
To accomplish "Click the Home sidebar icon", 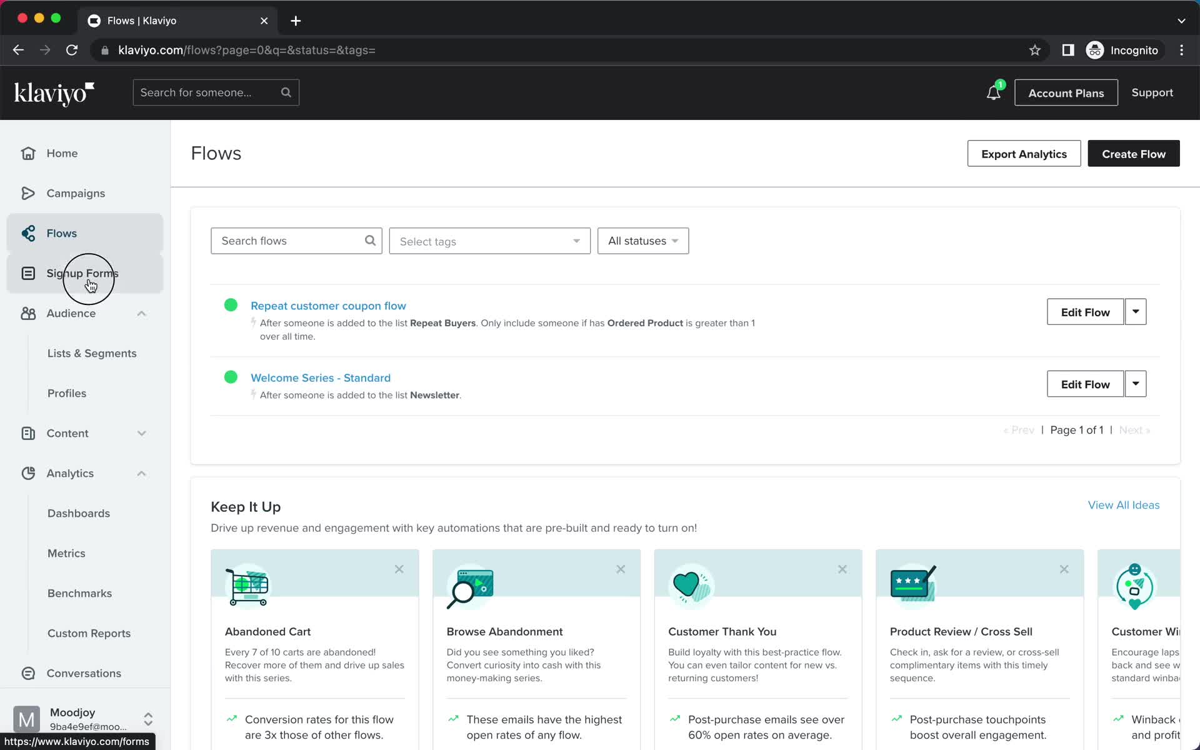I will point(28,153).
